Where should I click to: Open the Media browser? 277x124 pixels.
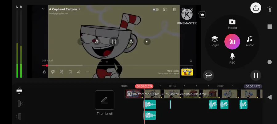coord(232,24)
